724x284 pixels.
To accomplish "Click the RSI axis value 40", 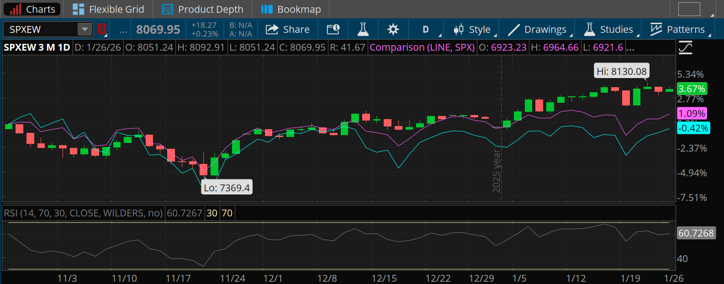I will tap(682, 259).
